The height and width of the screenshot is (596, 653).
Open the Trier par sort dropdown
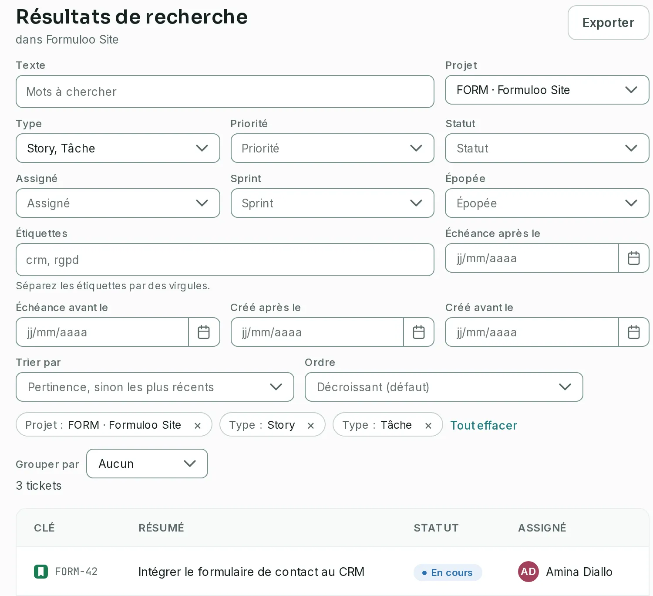point(155,387)
